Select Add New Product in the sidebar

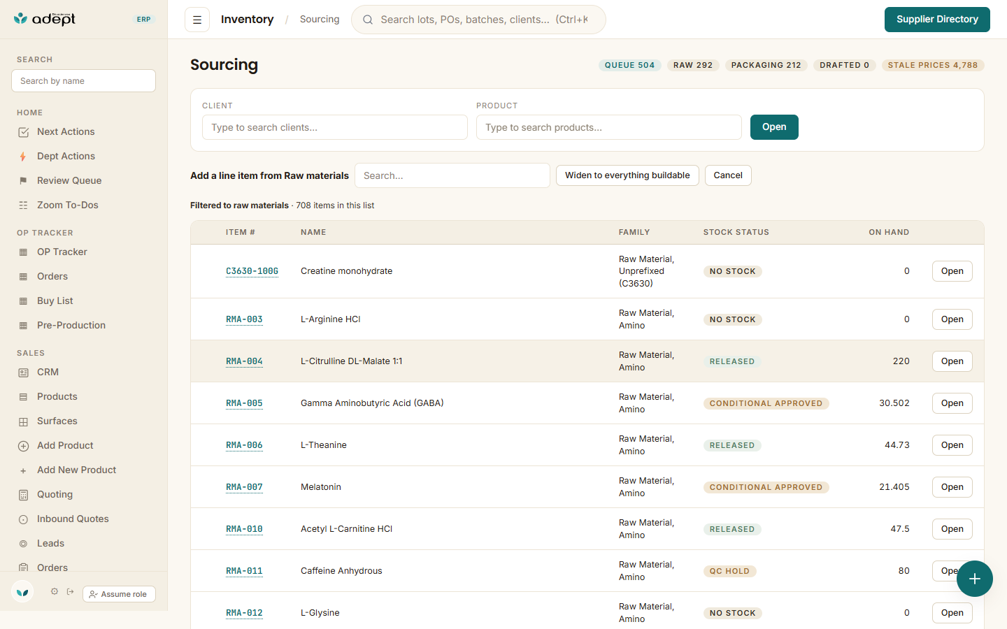[77, 470]
